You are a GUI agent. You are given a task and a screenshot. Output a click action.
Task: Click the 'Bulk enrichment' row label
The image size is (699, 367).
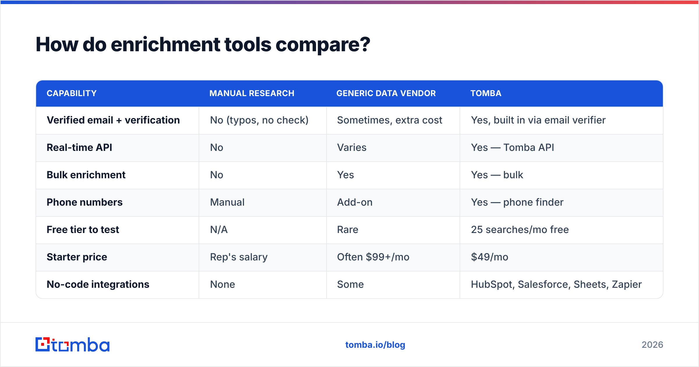(86, 175)
